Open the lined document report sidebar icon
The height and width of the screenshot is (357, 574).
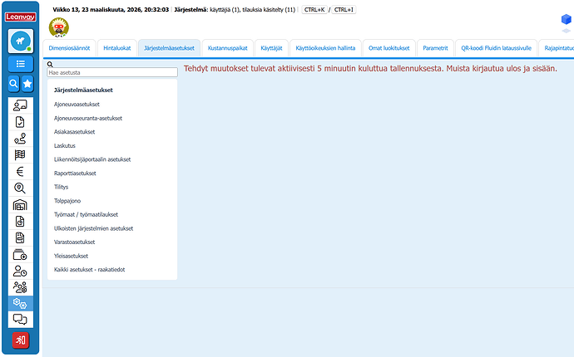click(x=20, y=238)
